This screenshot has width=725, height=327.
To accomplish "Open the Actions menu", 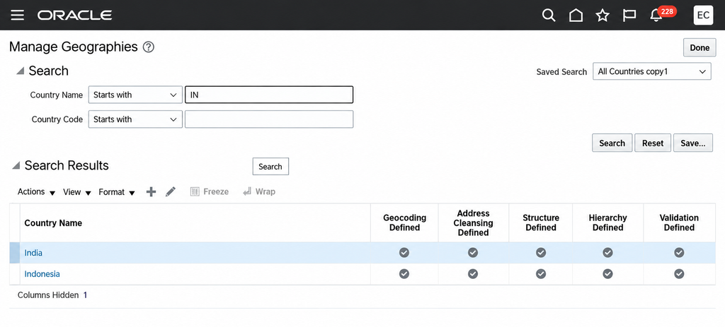I will [37, 192].
